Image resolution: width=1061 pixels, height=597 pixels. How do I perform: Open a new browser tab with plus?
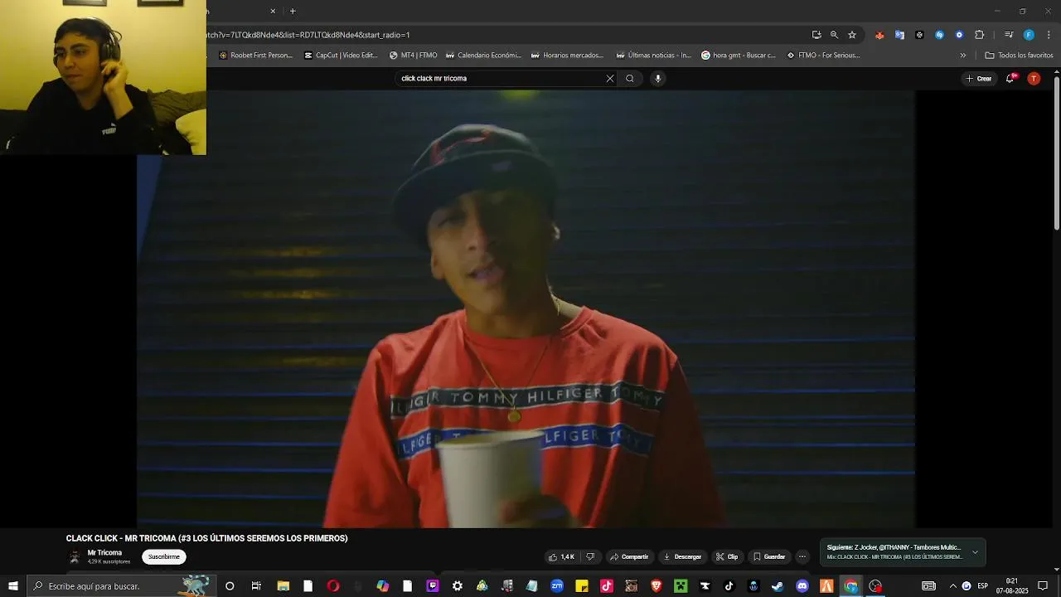(293, 11)
